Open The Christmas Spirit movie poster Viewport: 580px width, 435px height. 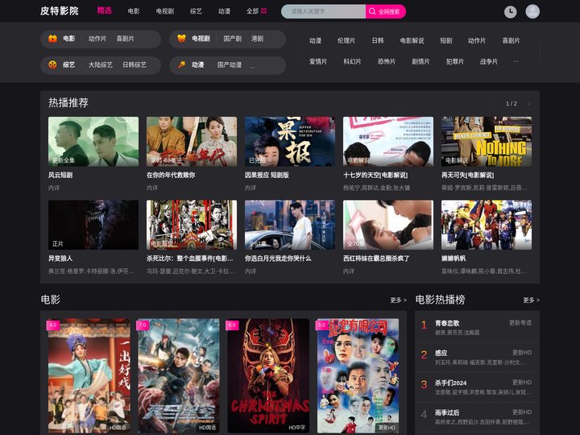pos(268,376)
